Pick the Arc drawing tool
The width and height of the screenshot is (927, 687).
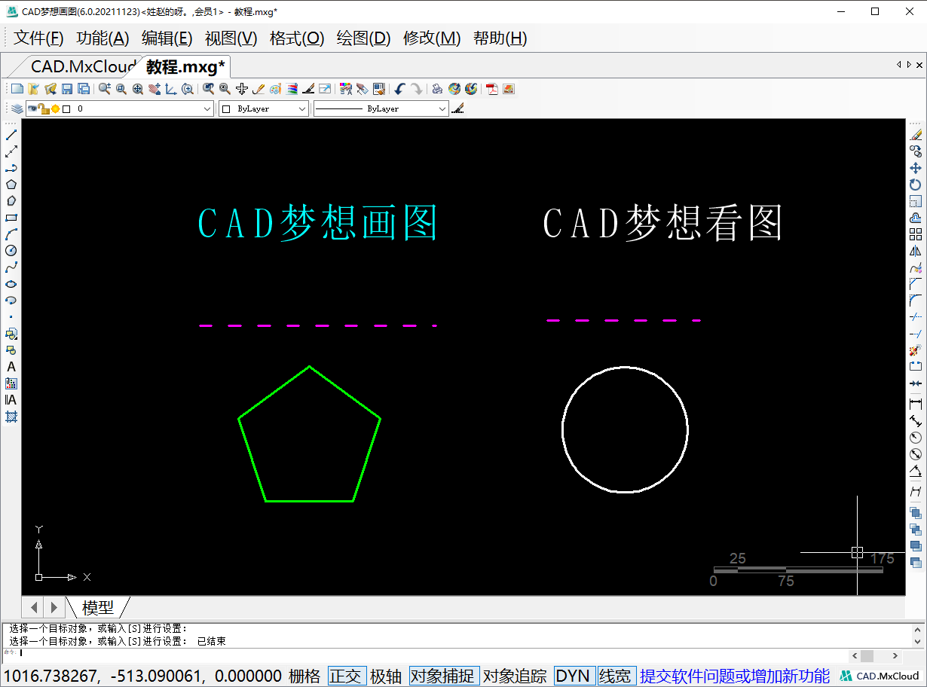click(x=11, y=234)
